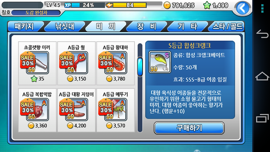Select the 초콜렛향 미끼 bait item

click(x=37, y=63)
